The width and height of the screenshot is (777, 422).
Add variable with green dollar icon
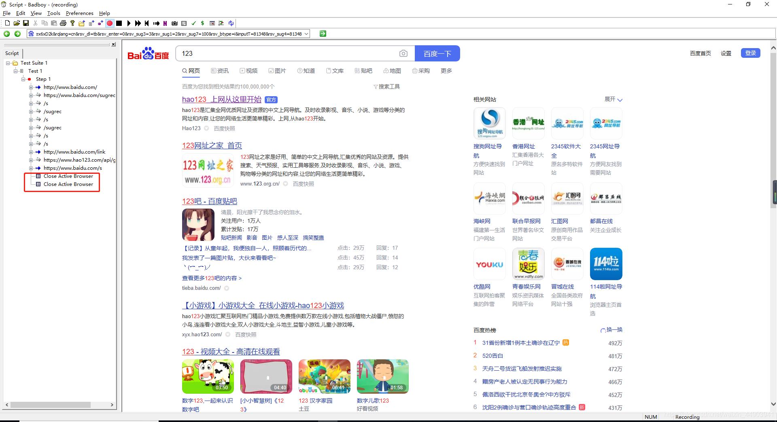tap(202, 23)
